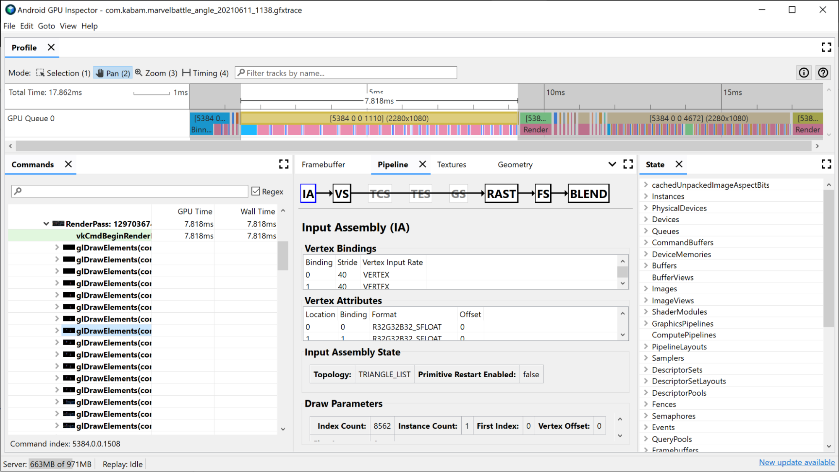Expand the DescriptorSets item in State panel
Screen dimensions: 839x472
coord(646,369)
